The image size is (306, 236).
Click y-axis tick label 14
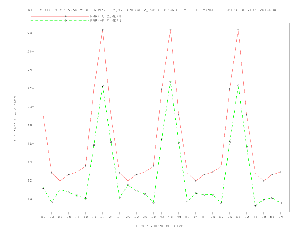pyautogui.click(x=30, y=162)
